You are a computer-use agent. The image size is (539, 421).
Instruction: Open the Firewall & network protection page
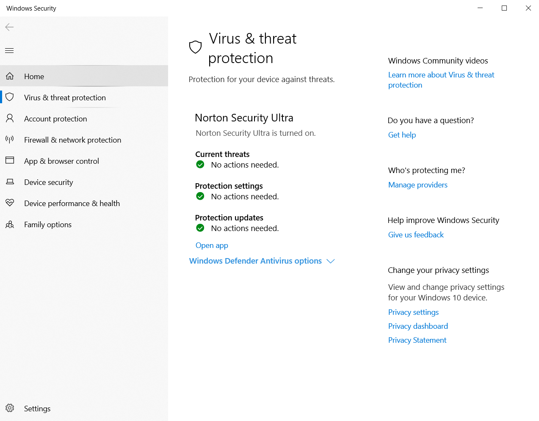[x=72, y=140]
